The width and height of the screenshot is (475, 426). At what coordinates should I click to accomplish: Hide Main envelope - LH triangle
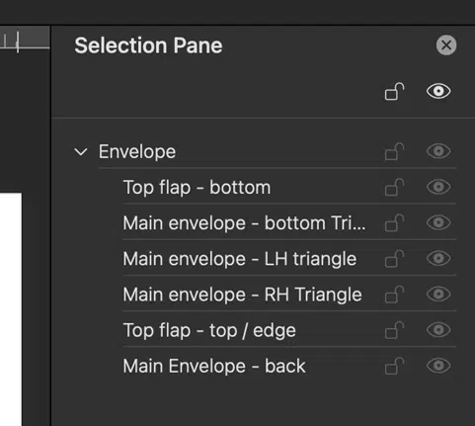(x=438, y=258)
